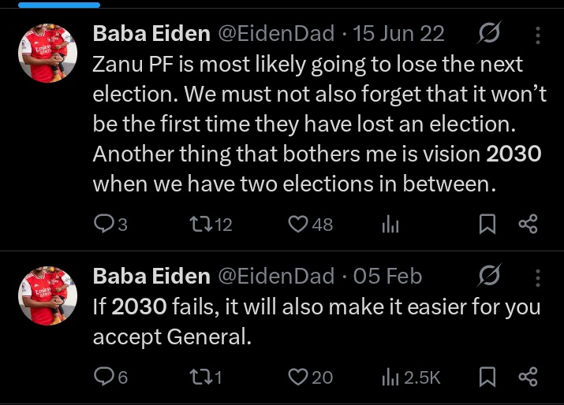View analytics for the 15 Jun 22 tweet
The height and width of the screenshot is (405, 564).
point(391,225)
